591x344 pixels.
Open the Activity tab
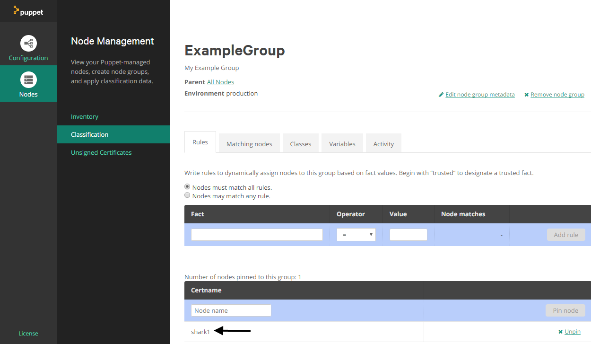[x=383, y=144]
